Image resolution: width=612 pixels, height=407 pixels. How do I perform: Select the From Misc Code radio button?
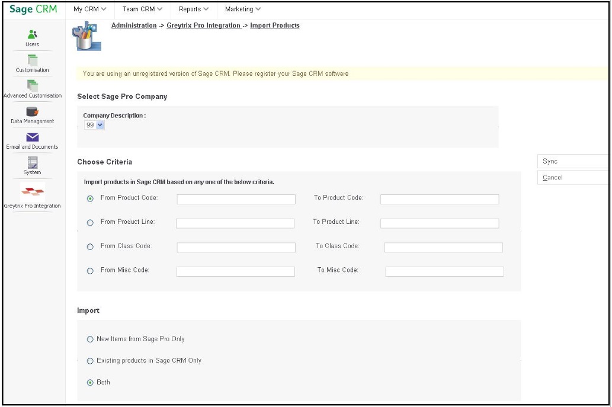pyautogui.click(x=90, y=271)
